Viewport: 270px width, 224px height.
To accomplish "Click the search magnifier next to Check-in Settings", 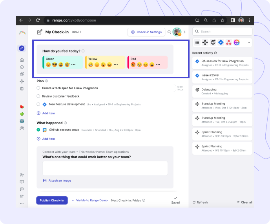I will coord(169,32).
